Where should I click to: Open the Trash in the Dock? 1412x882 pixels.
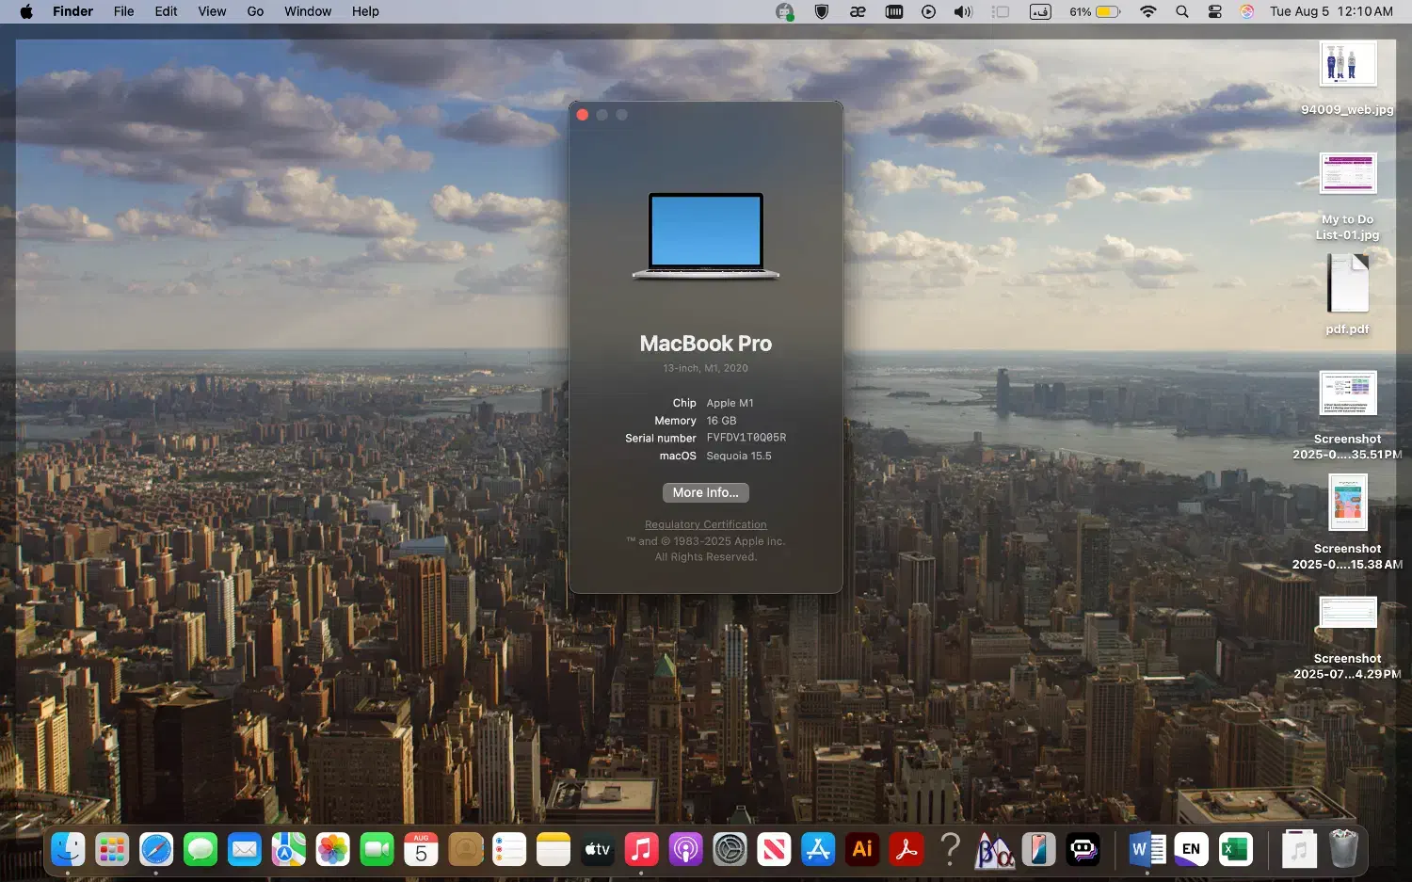(1343, 849)
